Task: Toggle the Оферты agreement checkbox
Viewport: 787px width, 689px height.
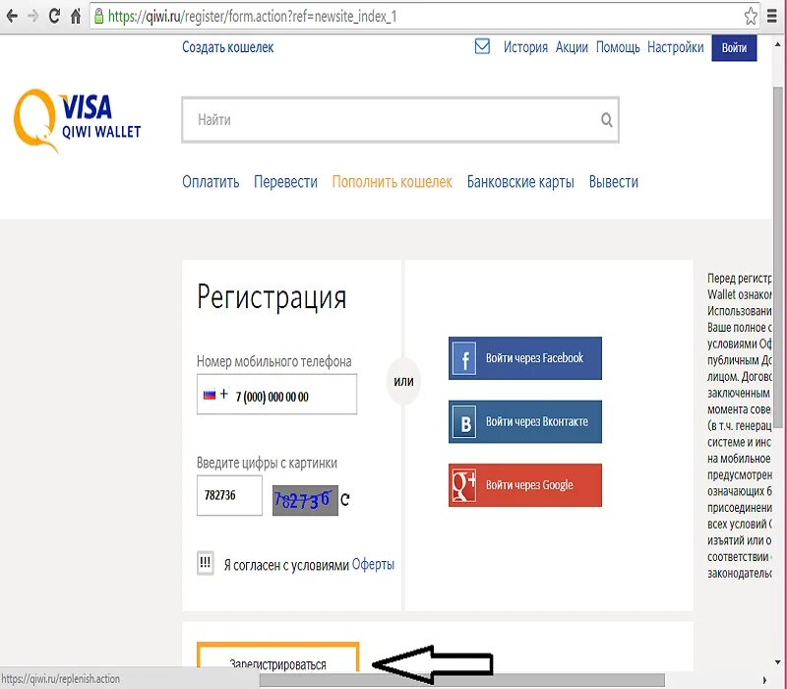Action: (206, 563)
